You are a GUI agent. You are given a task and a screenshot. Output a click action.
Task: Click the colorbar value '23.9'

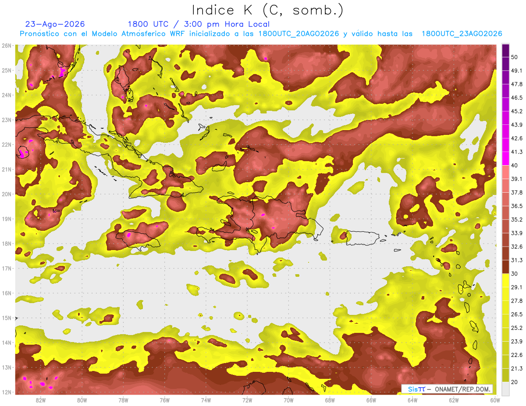coord(517,341)
